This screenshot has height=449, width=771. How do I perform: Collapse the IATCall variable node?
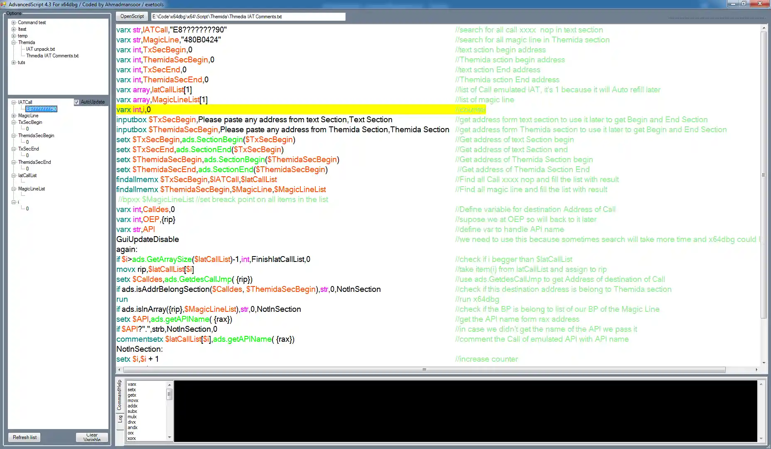pos(13,102)
